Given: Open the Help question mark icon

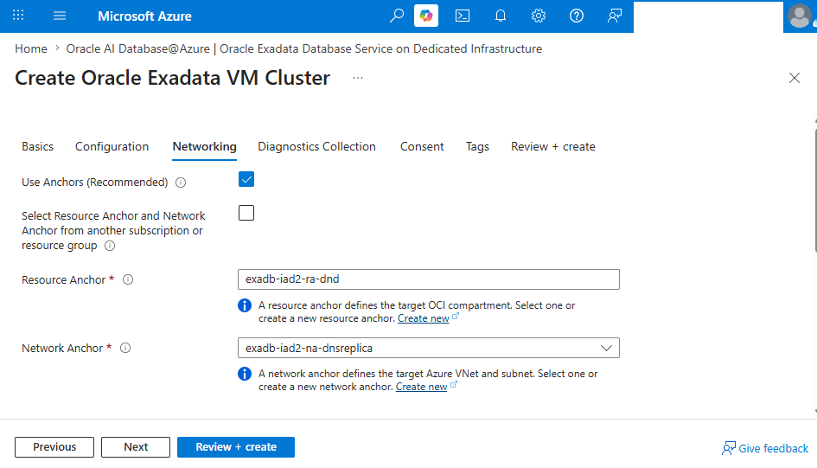Looking at the screenshot, I should point(577,16).
